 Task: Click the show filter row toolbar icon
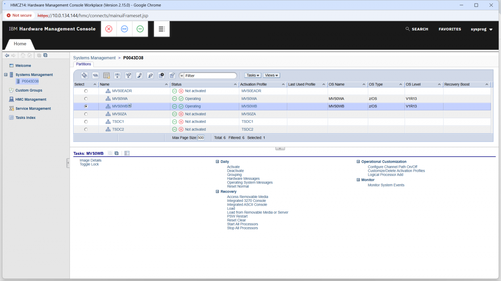coord(117,76)
